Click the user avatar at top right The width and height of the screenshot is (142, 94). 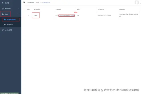pos(137,2)
